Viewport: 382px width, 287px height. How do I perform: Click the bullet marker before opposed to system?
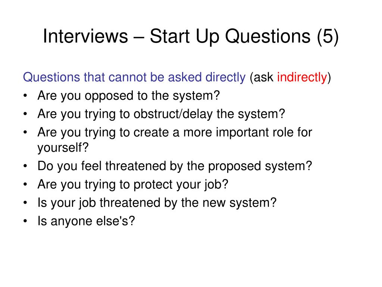(x=25, y=96)
